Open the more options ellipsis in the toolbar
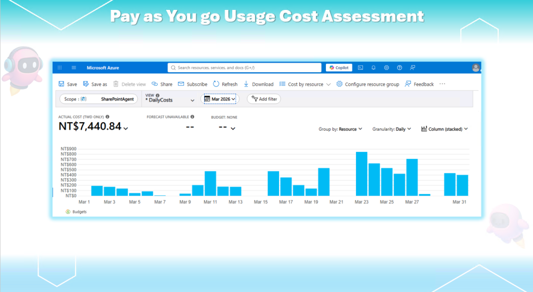 coord(442,84)
